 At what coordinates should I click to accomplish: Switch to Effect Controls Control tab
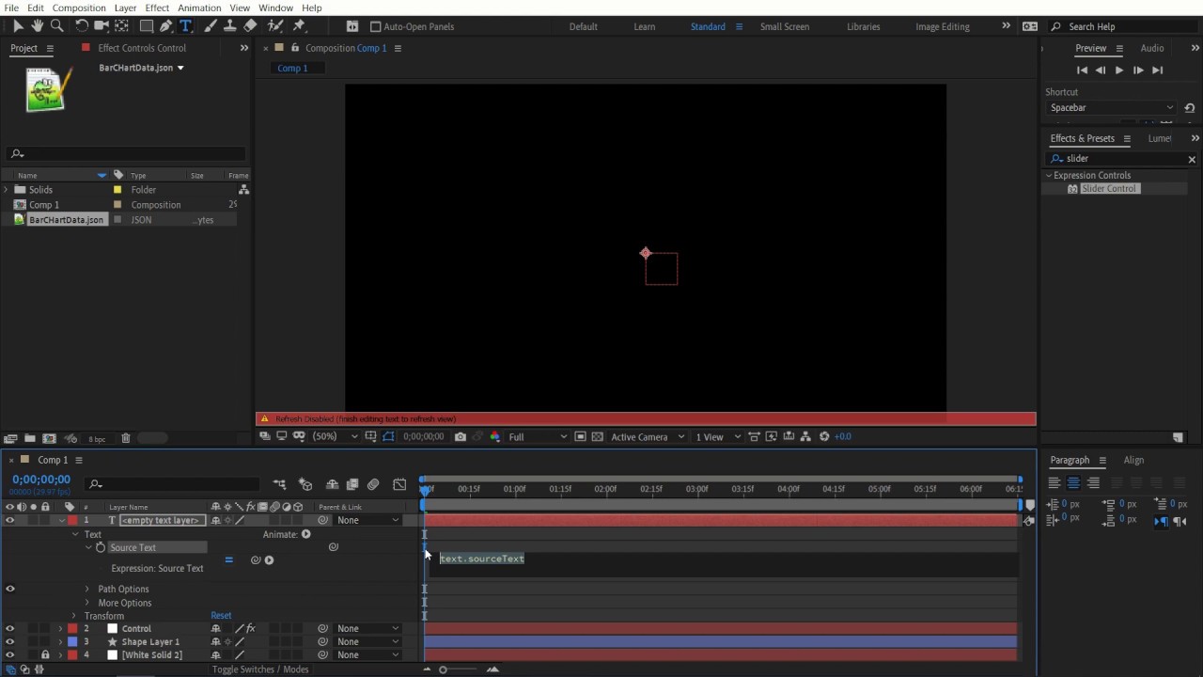[x=142, y=48]
